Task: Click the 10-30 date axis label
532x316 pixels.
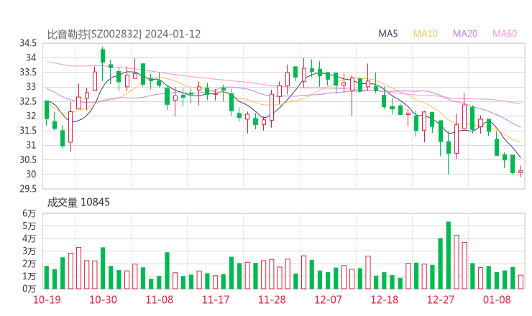Action: coord(103,299)
